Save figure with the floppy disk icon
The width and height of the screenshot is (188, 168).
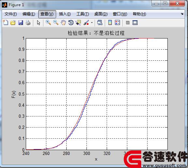coord(21,23)
